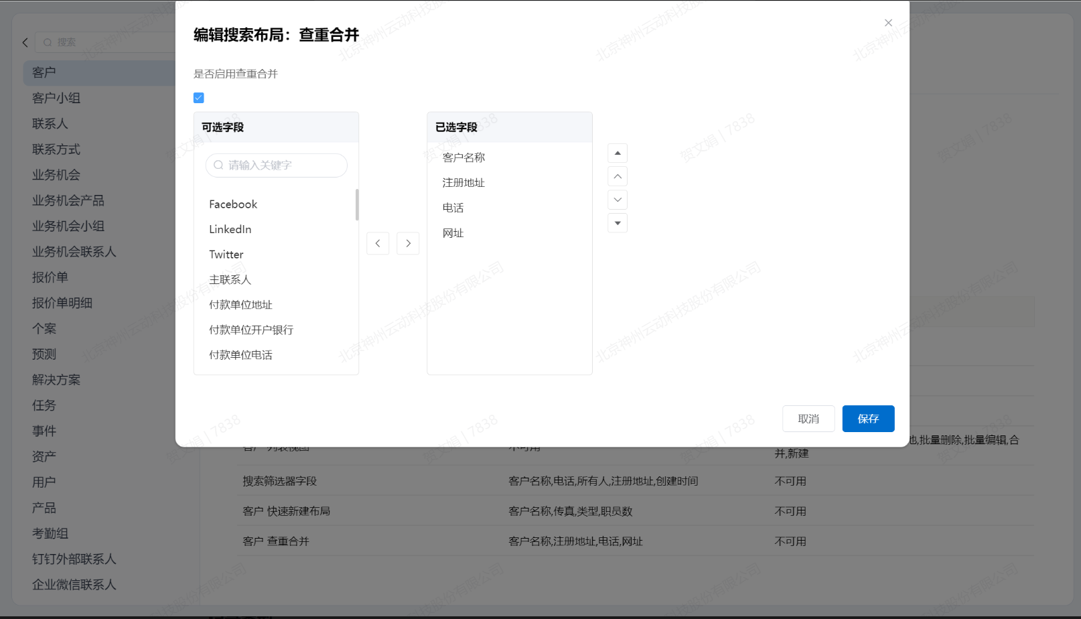Click the left arrow to remove field
The height and width of the screenshot is (619, 1081).
[x=378, y=243]
